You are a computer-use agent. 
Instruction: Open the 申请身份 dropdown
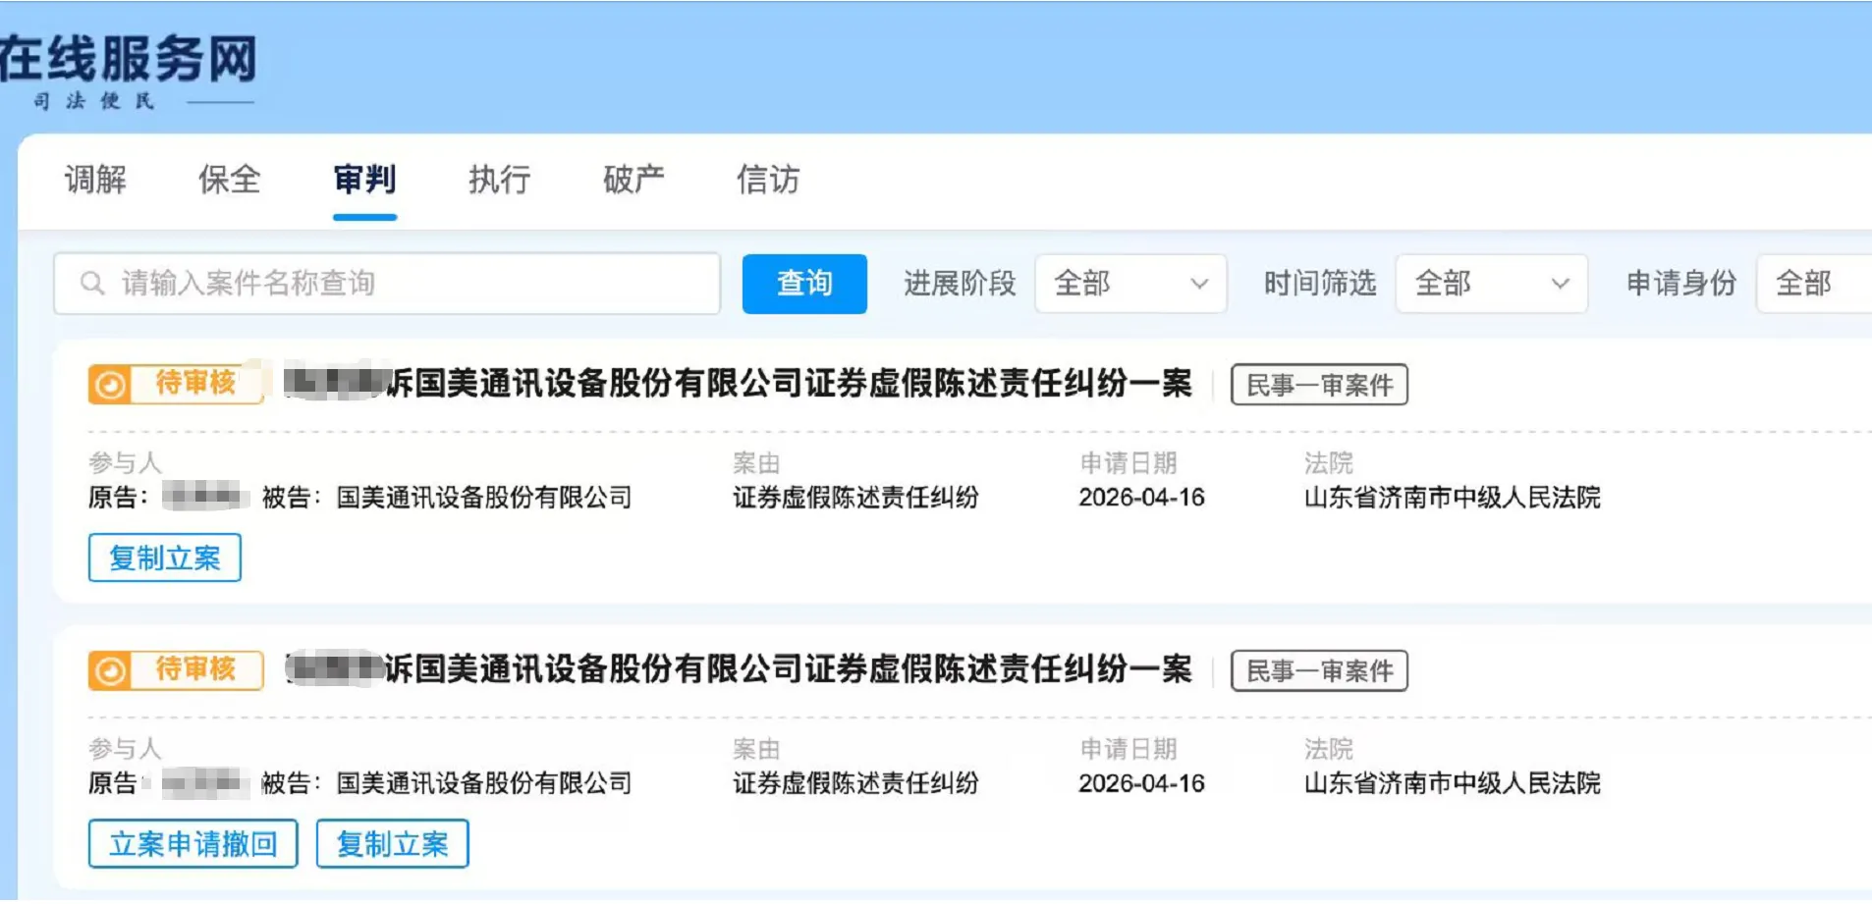click(x=1814, y=284)
